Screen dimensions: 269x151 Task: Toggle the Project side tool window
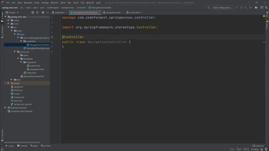coord(2,17)
